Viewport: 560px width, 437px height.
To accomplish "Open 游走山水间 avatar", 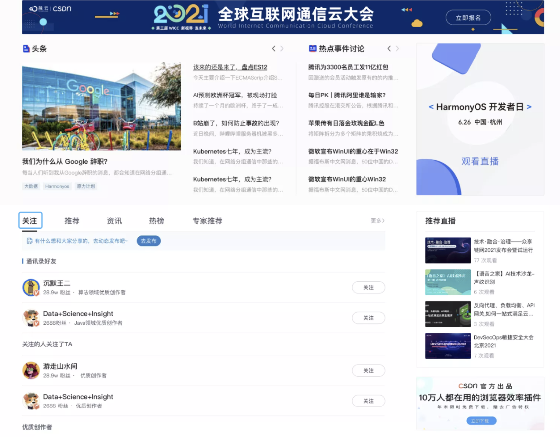I will point(31,370).
